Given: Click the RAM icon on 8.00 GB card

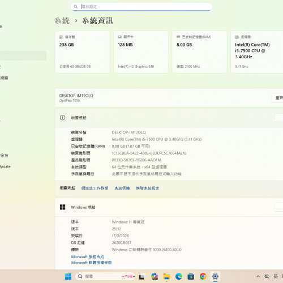Looking at the screenshot, I should tap(178, 37).
